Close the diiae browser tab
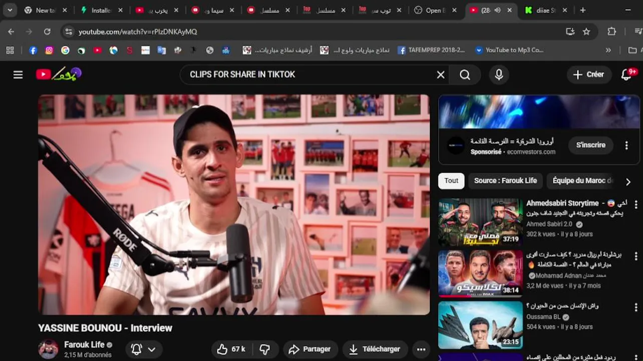Viewport: 643px width, 361px height. click(x=565, y=10)
